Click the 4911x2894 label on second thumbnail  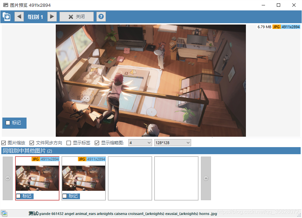pyautogui.click(x=96, y=159)
